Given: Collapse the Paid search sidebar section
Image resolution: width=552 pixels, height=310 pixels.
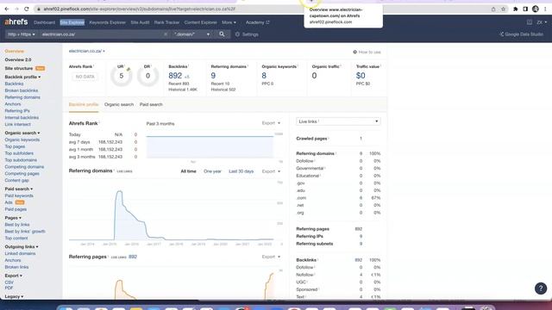Looking at the screenshot, I should click(19, 189).
